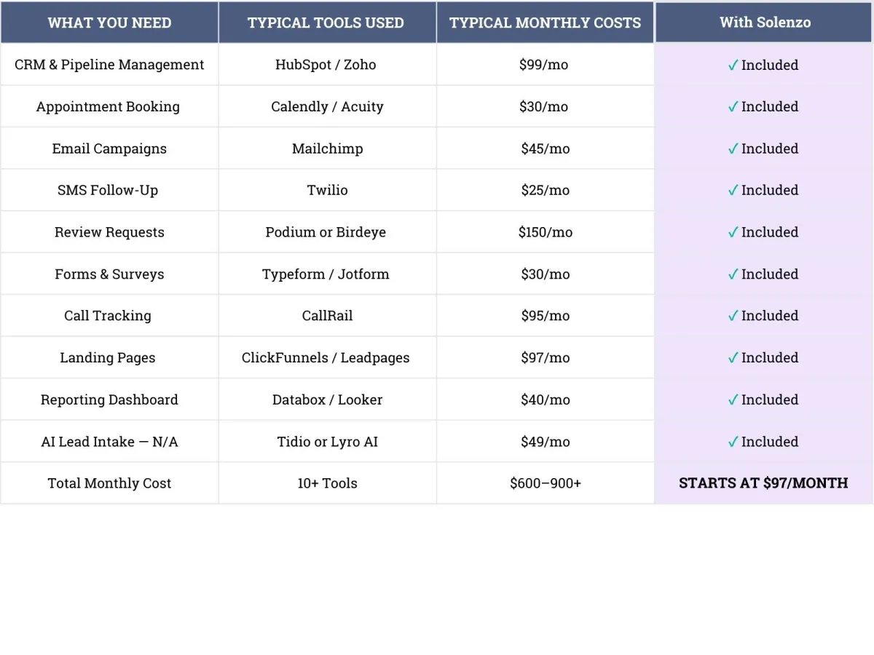Viewport: 874px width, 655px height.
Task: Click the $95/mo price
Action: [545, 316]
